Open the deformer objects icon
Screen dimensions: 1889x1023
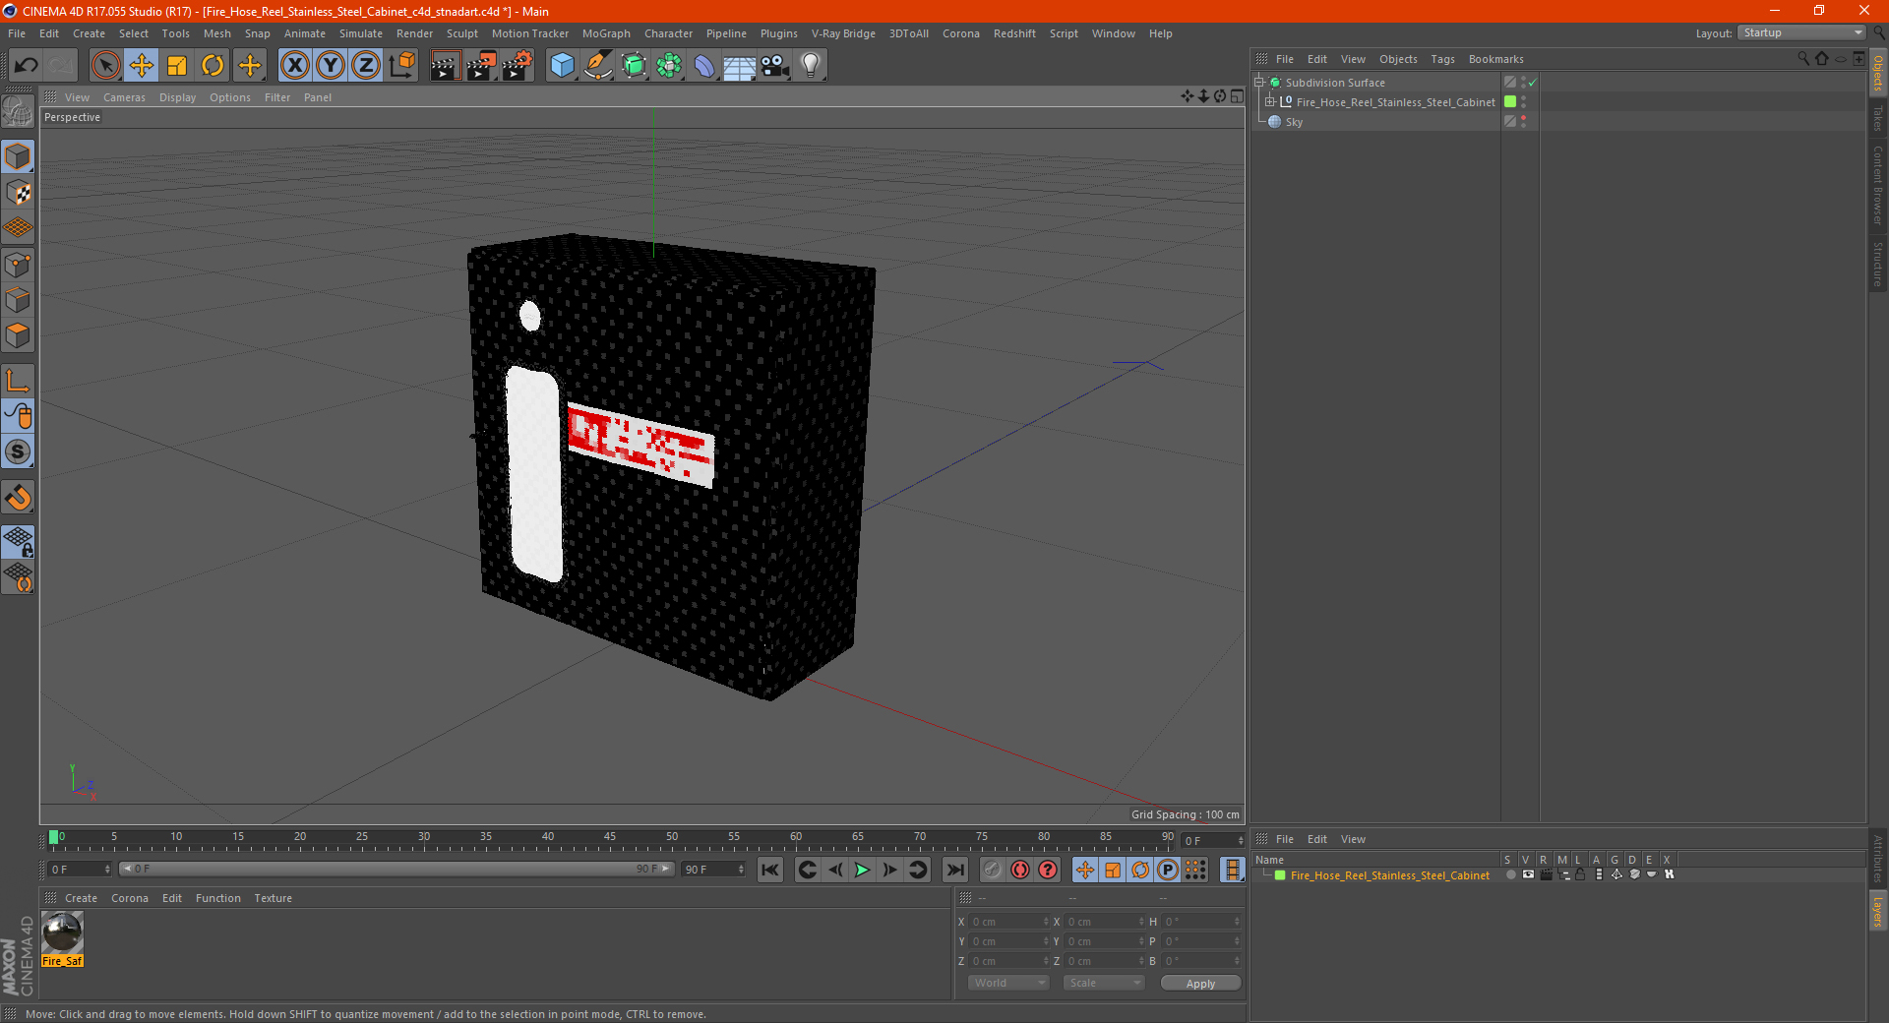pyautogui.click(x=704, y=65)
